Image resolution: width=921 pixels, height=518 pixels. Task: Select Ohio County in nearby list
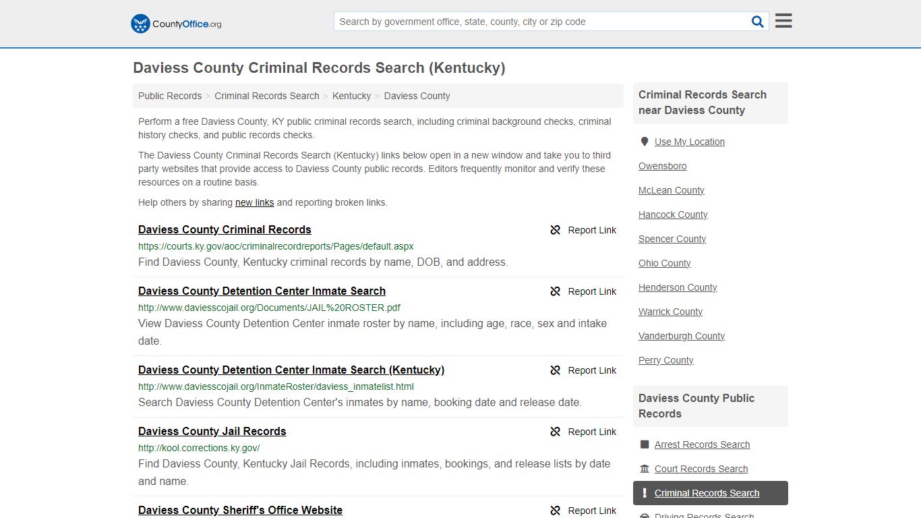pos(664,263)
